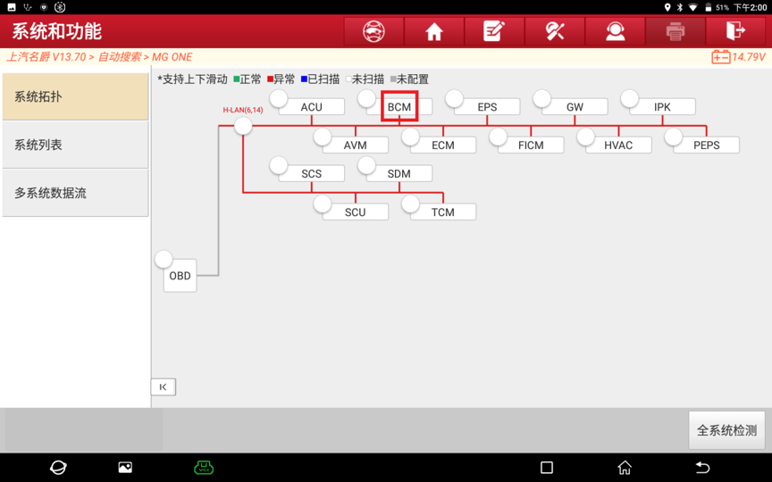Viewport: 772px width, 482px height.
Task: Tap the green VCI connector icon
Action: (x=204, y=467)
